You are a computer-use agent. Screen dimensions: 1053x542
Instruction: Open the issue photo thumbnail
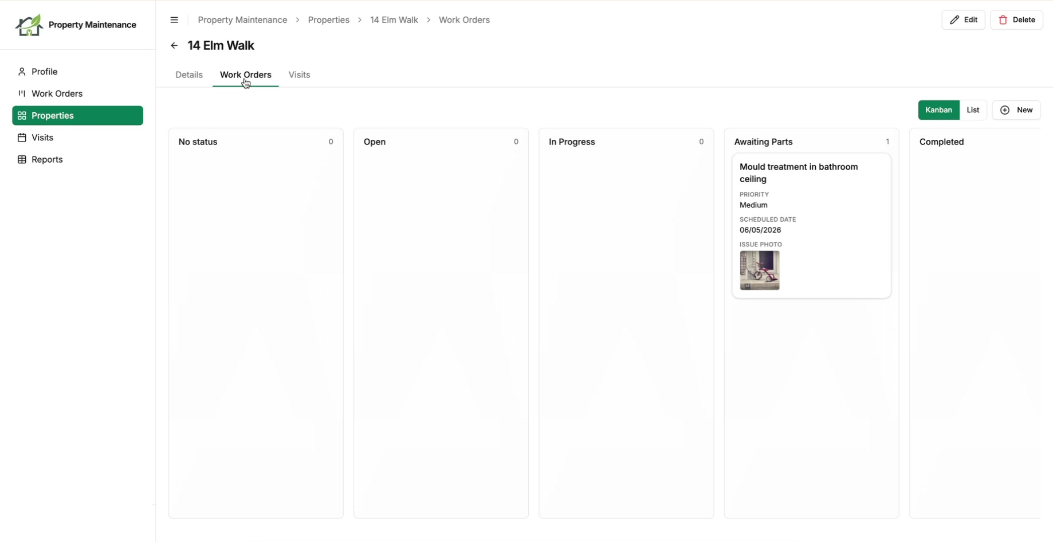[x=760, y=270]
